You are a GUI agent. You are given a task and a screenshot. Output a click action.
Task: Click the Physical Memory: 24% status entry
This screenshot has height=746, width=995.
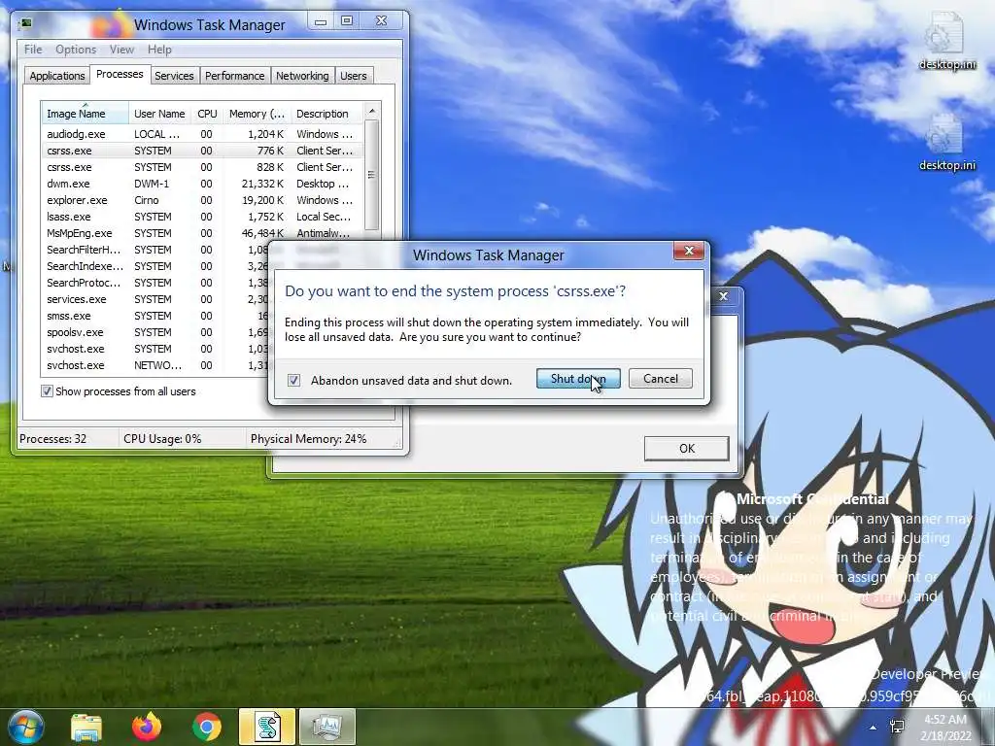[308, 438]
